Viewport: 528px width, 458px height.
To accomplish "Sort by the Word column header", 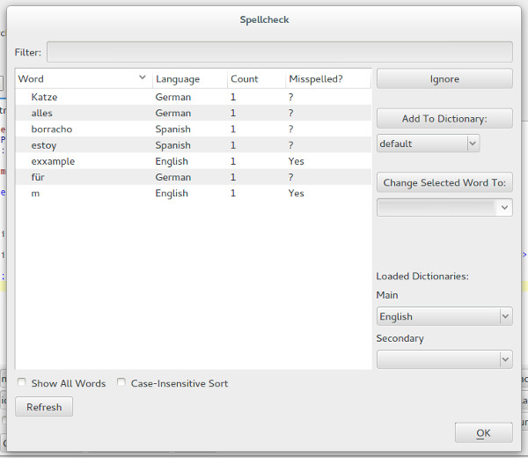I will point(82,78).
